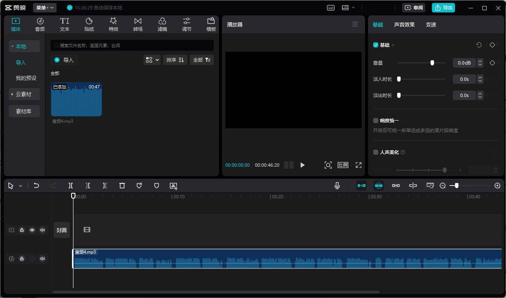Open the Stickers (贴纸) panel
This screenshot has height=298, width=506.
[89, 24]
